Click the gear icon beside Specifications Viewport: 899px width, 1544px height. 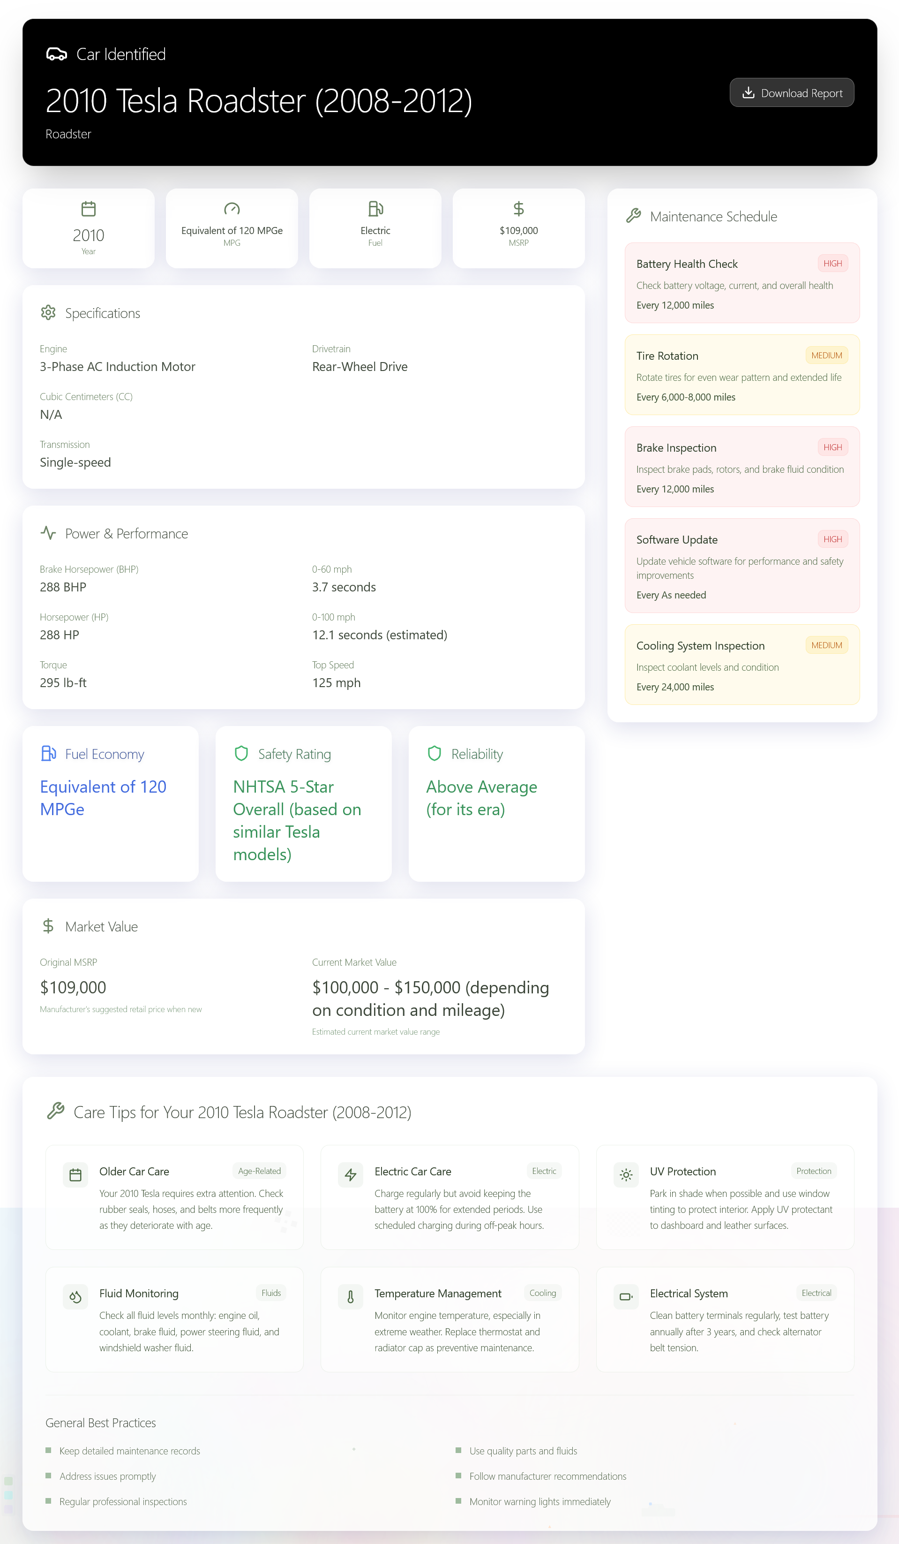(x=48, y=312)
